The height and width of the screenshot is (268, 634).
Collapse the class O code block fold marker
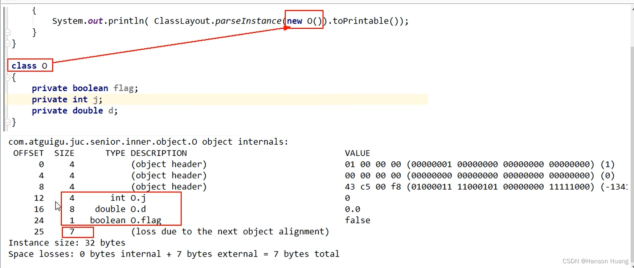pos(7,77)
